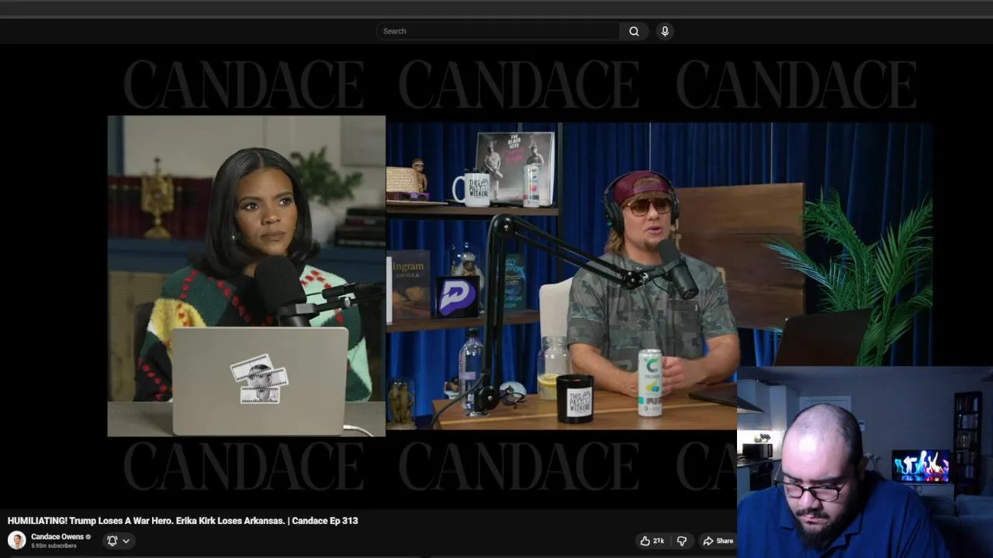Open the Candace Owens channel name link
The width and height of the screenshot is (993, 558).
coord(57,536)
